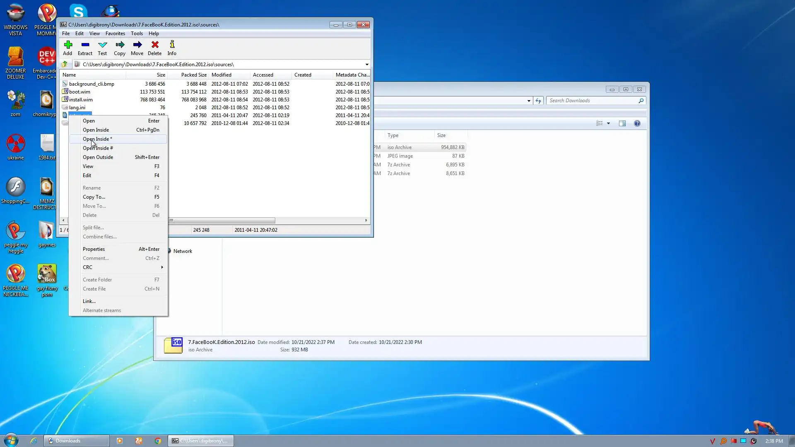Click the Chrome icon in taskbar
The image size is (795, 447).
[158, 441]
